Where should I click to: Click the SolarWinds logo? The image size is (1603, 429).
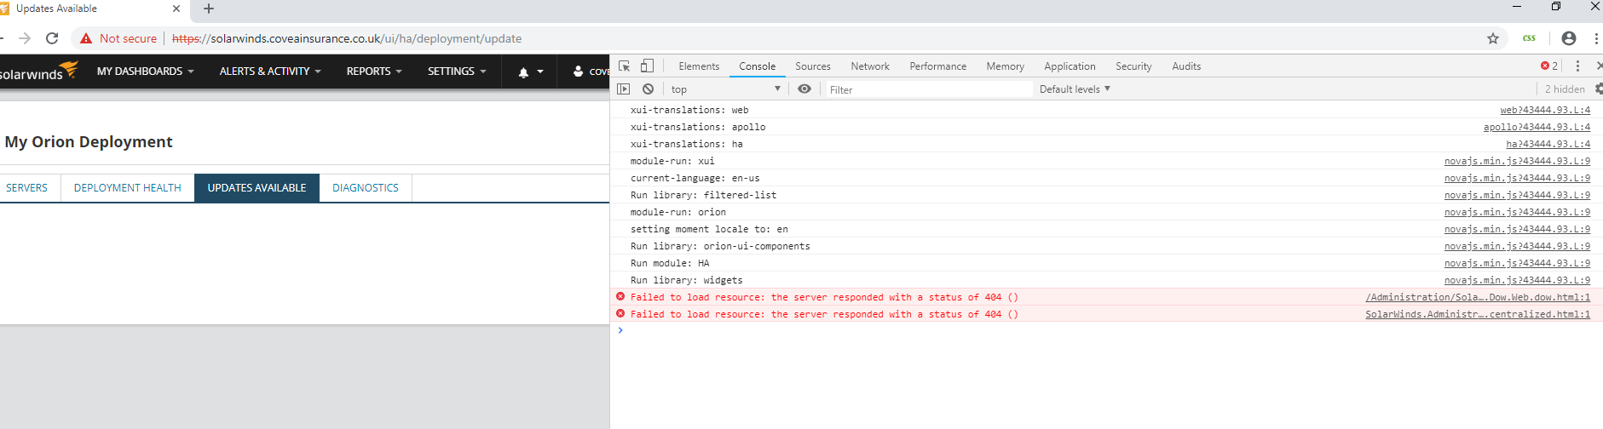[x=38, y=71]
